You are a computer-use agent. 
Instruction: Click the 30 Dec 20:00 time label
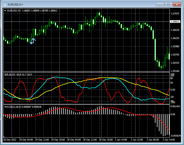105,140
